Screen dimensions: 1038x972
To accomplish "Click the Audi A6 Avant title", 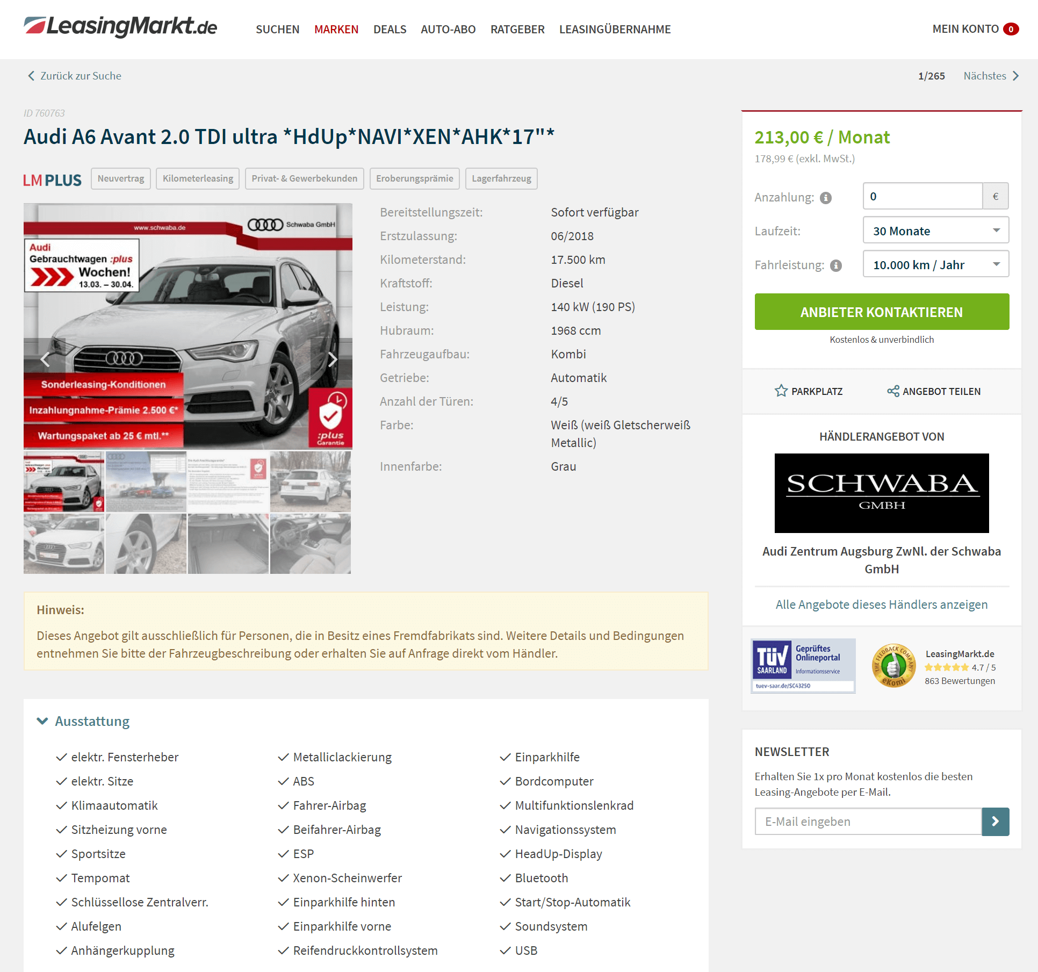I will (x=289, y=137).
